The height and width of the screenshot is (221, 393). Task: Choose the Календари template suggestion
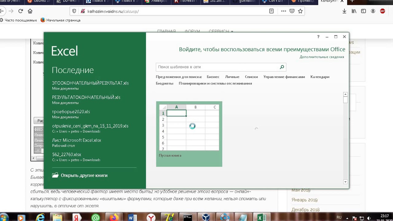(320, 77)
